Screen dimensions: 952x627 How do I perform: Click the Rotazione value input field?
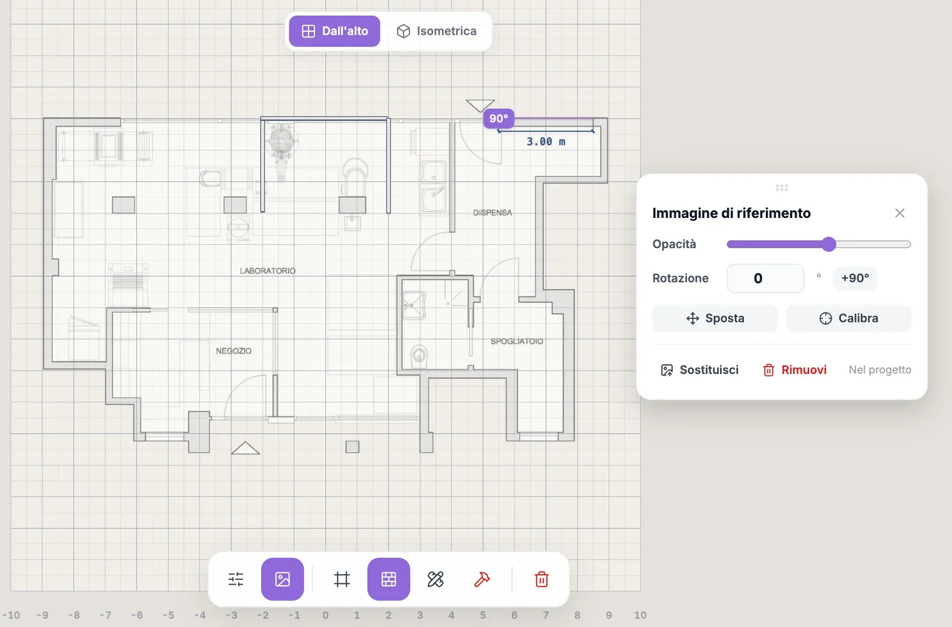pyautogui.click(x=765, y=278)
